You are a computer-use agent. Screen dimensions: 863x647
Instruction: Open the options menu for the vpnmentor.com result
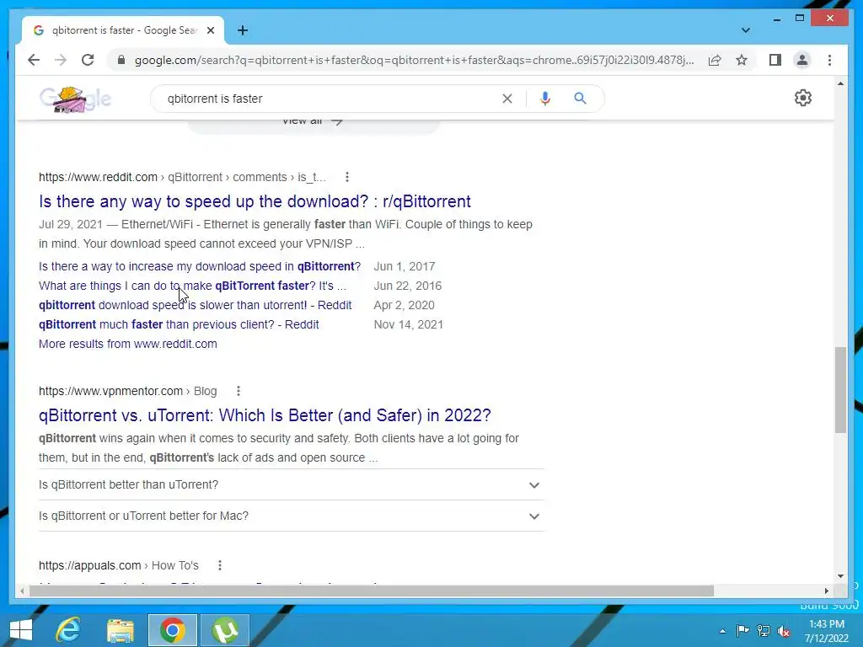tap(239, 391)
